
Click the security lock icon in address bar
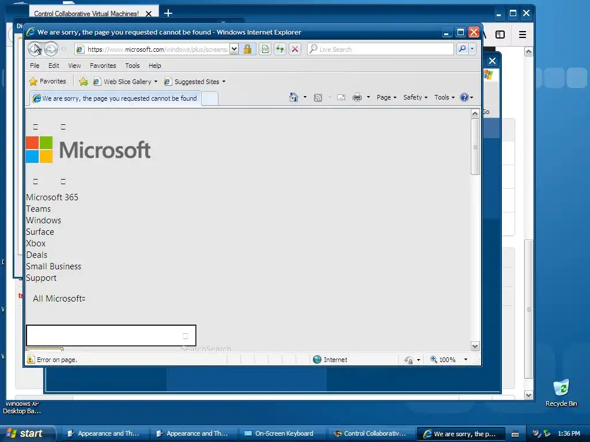(247, 49)
